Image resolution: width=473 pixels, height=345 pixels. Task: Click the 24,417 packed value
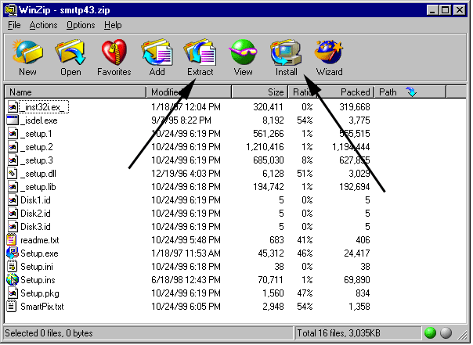pyautogui.click(x=356, y=253)
